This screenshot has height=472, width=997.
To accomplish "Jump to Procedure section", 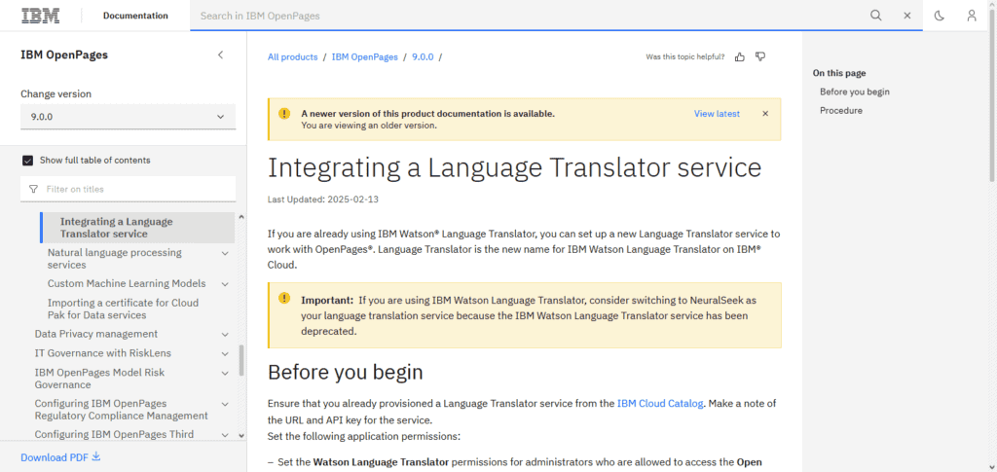I will click(x=840, y=111).
